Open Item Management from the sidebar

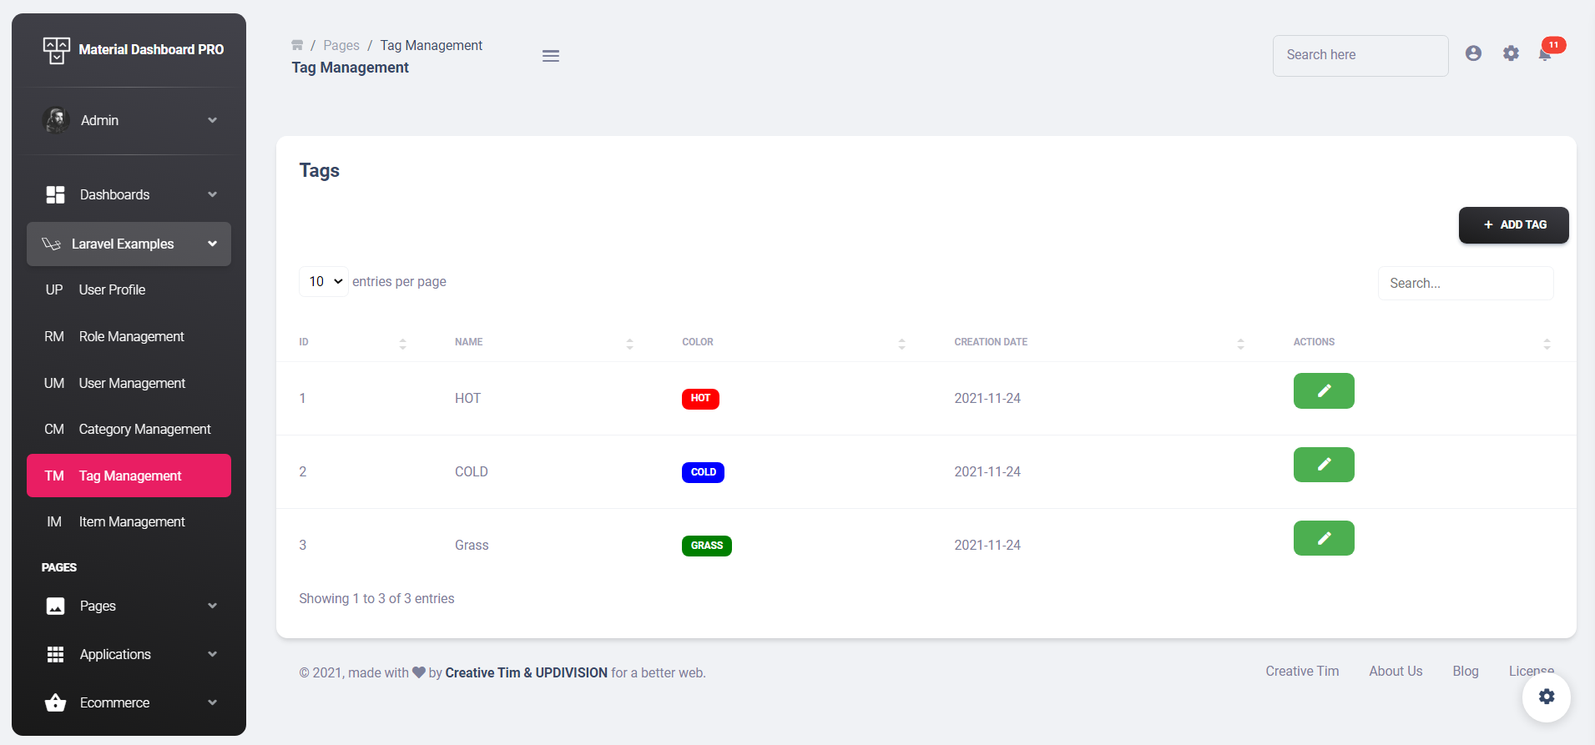pos(131,521)
